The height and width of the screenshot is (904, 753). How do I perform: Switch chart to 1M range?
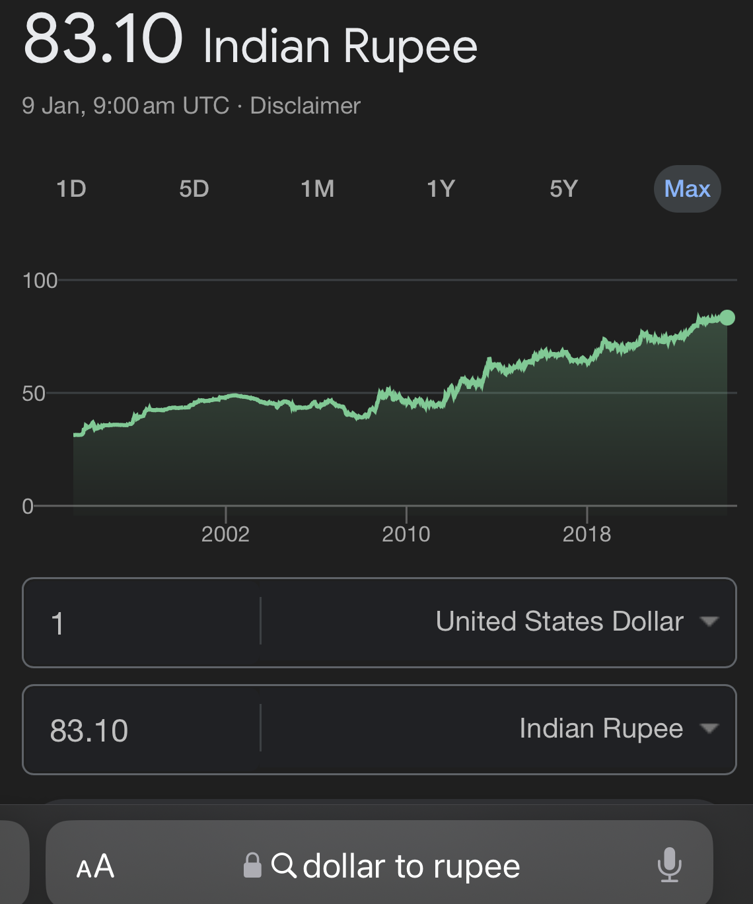click(317, 189)
